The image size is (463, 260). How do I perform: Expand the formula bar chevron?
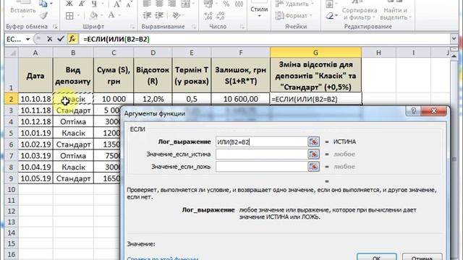(454, 38)
